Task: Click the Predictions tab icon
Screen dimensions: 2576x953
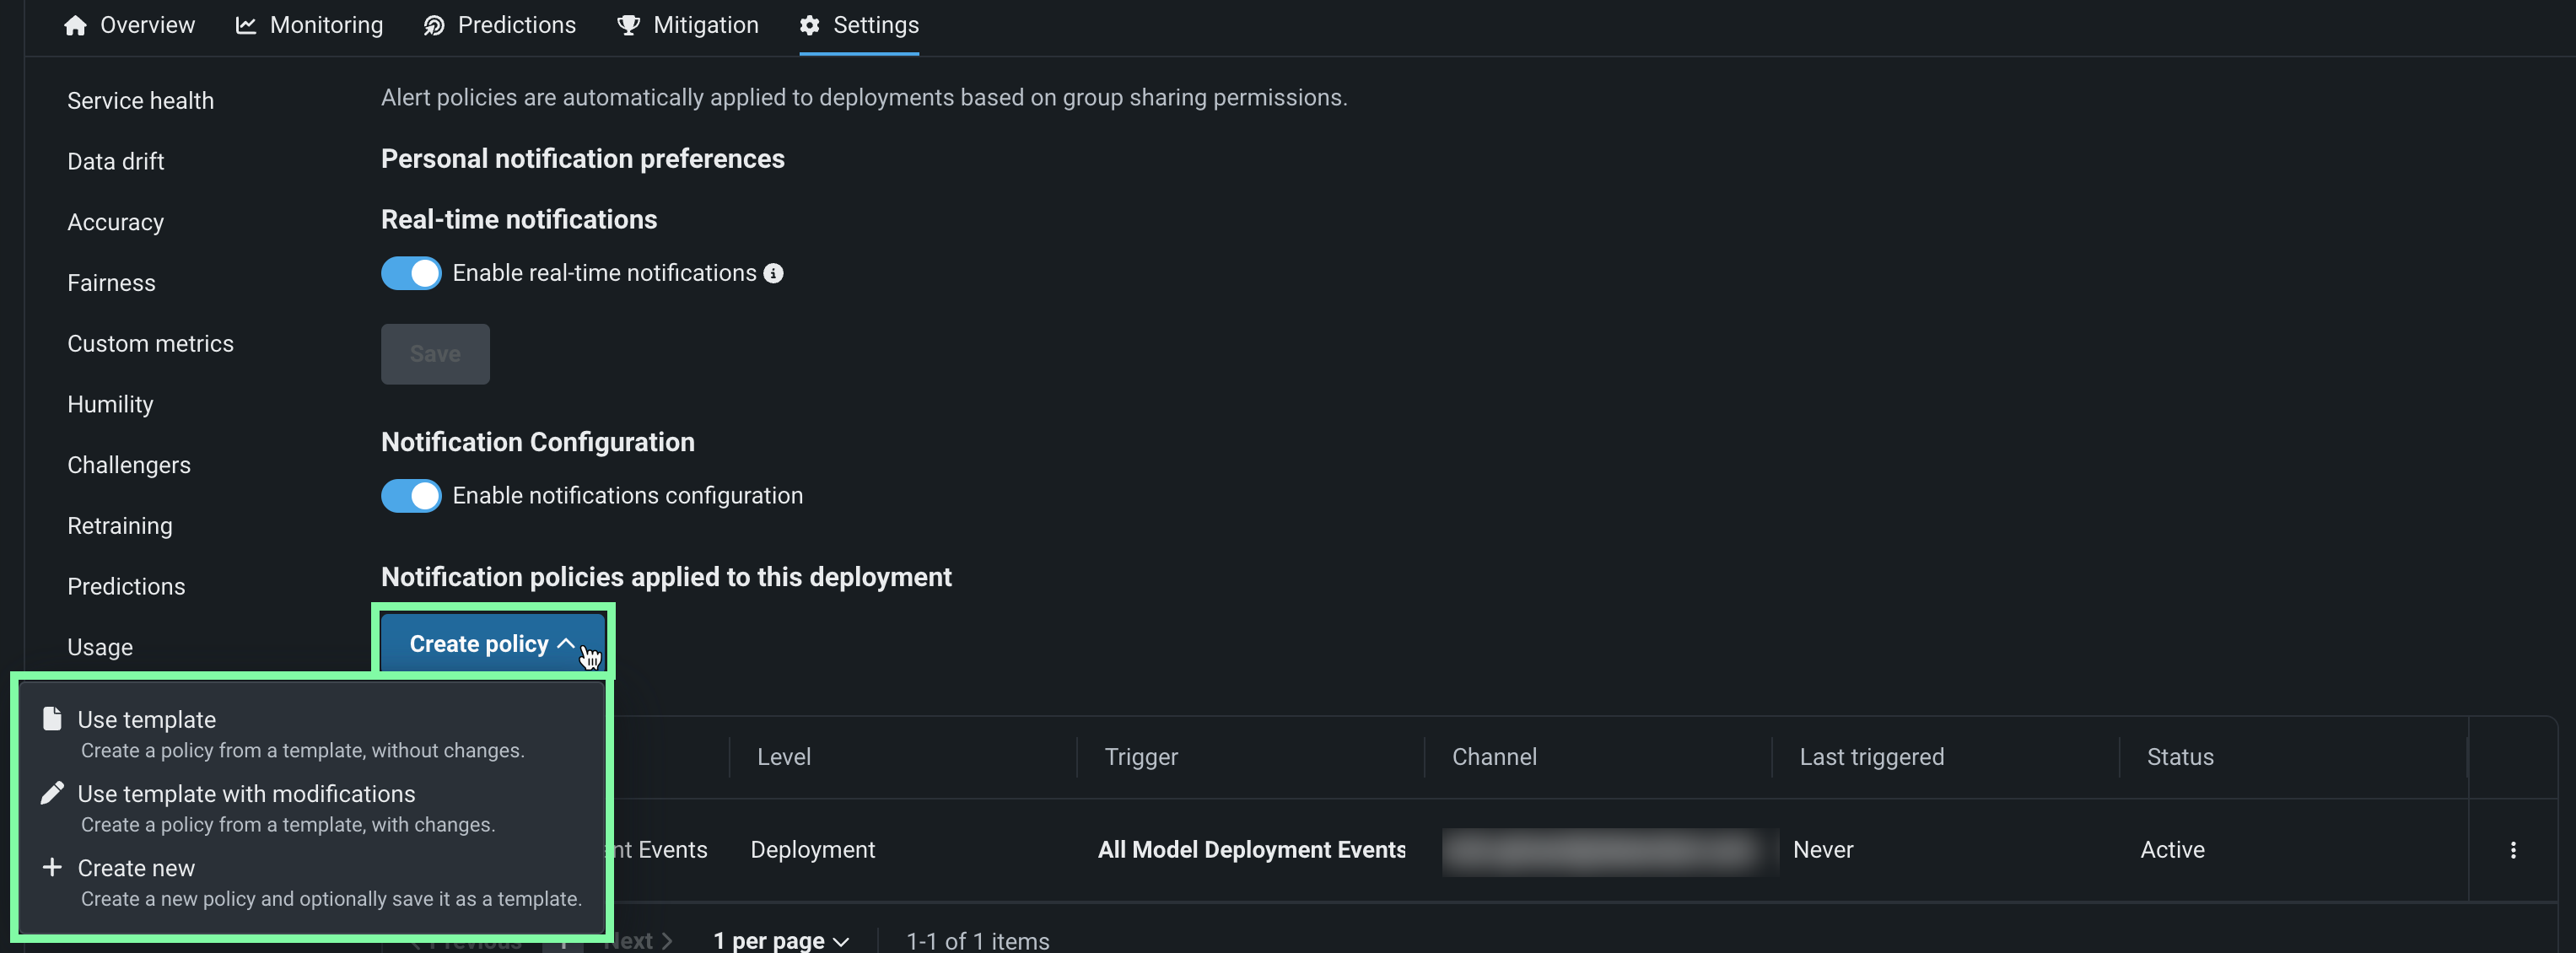Action: (434, 25)
